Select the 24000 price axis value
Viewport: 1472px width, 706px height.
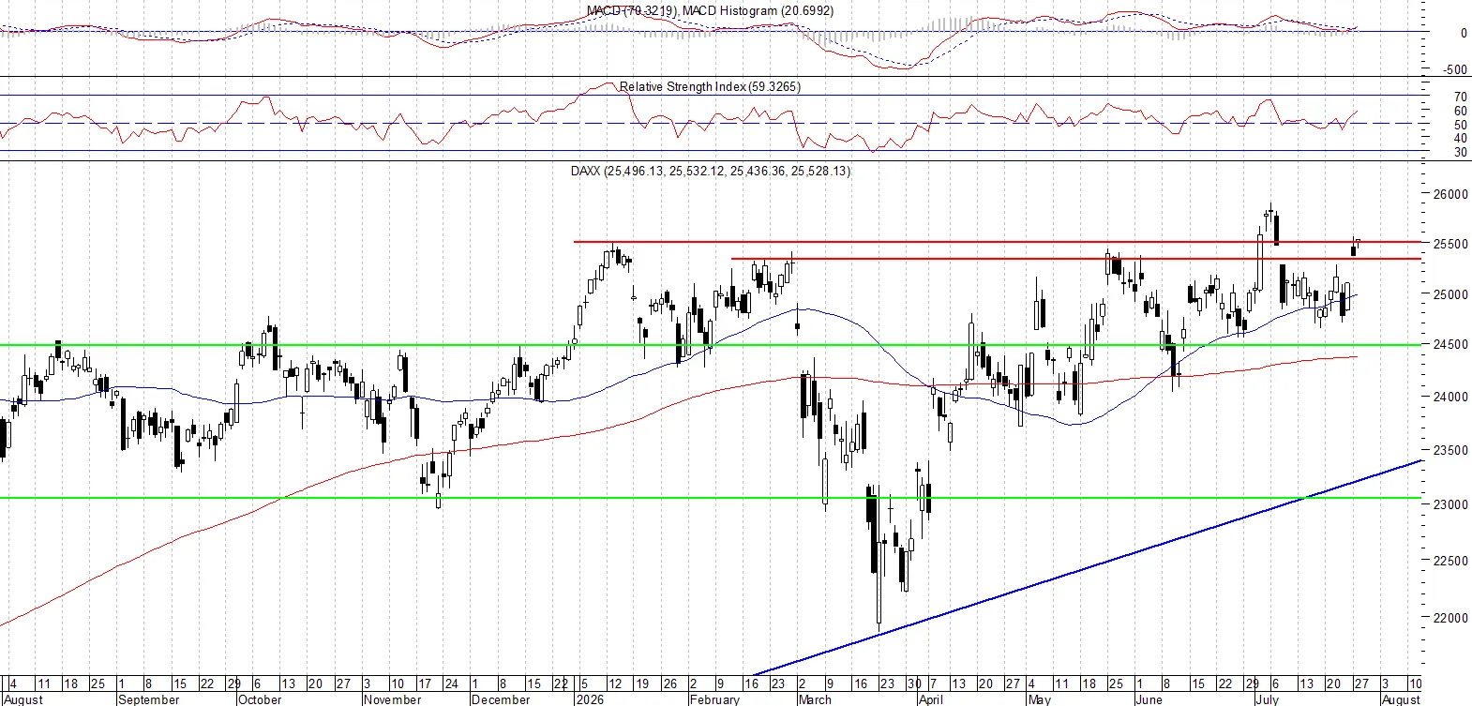[x=1450, y=397]
